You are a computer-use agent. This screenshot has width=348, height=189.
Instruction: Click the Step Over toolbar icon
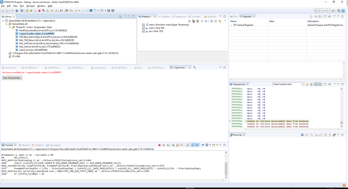52,11
